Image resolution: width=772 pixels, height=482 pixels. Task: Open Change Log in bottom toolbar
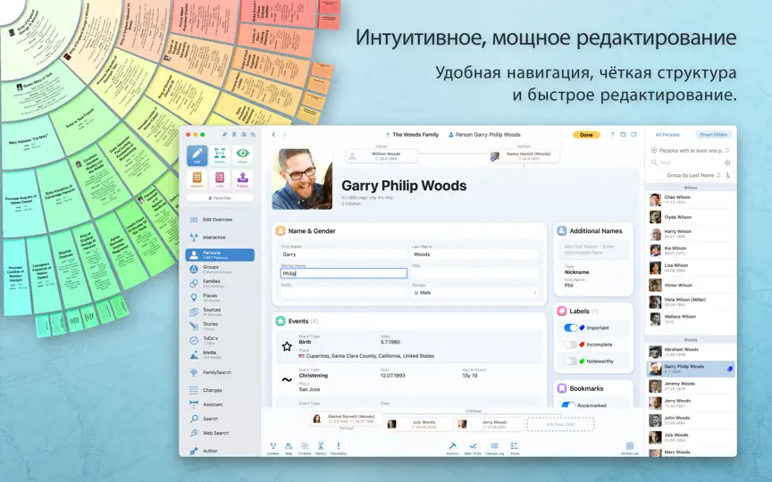click(494, 448)
